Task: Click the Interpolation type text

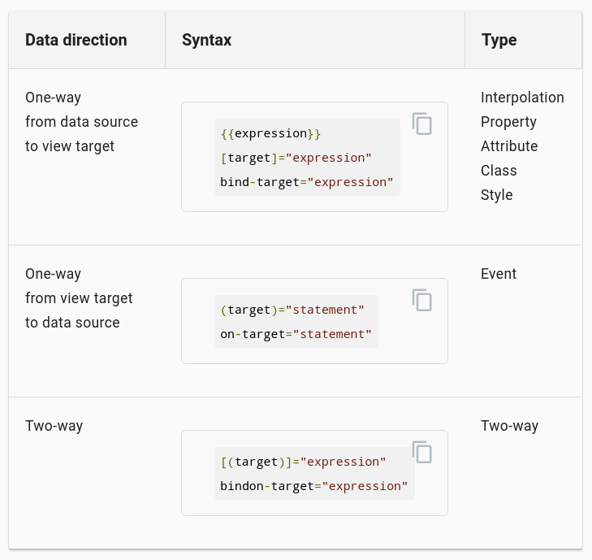Action: pyautogui.click(x=522, y=98)
